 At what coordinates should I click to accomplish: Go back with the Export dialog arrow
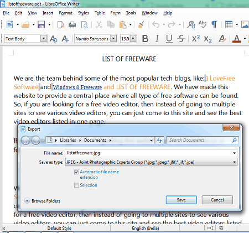25,141
